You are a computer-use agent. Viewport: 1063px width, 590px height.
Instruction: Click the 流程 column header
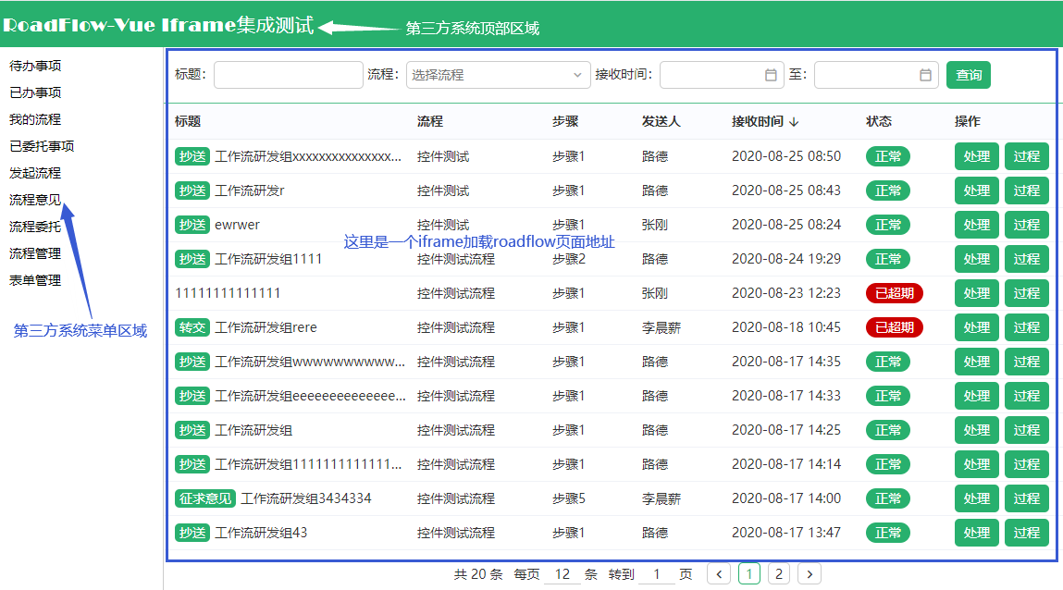[430, 122]
